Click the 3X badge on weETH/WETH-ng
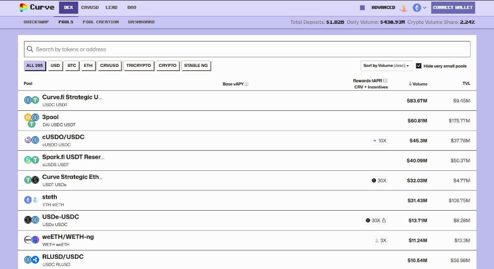Viewport: 494px width, 269px height. (x=380, y=240)
